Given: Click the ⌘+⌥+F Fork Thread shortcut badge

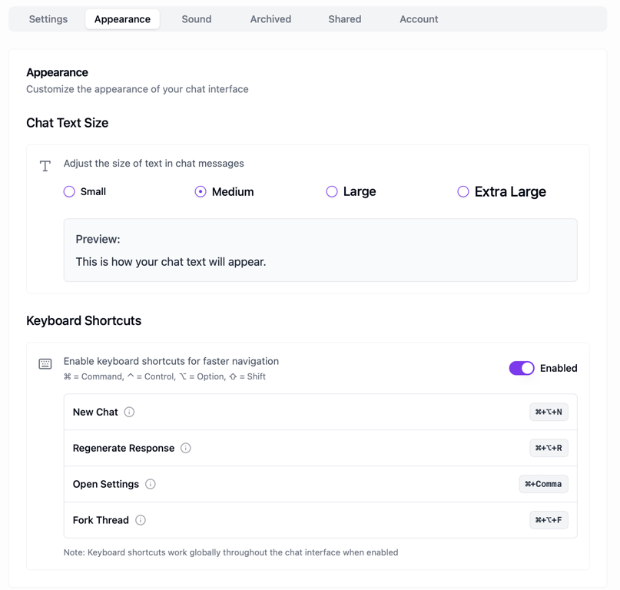Looking at the screenshot, I should tap(549, 520).
